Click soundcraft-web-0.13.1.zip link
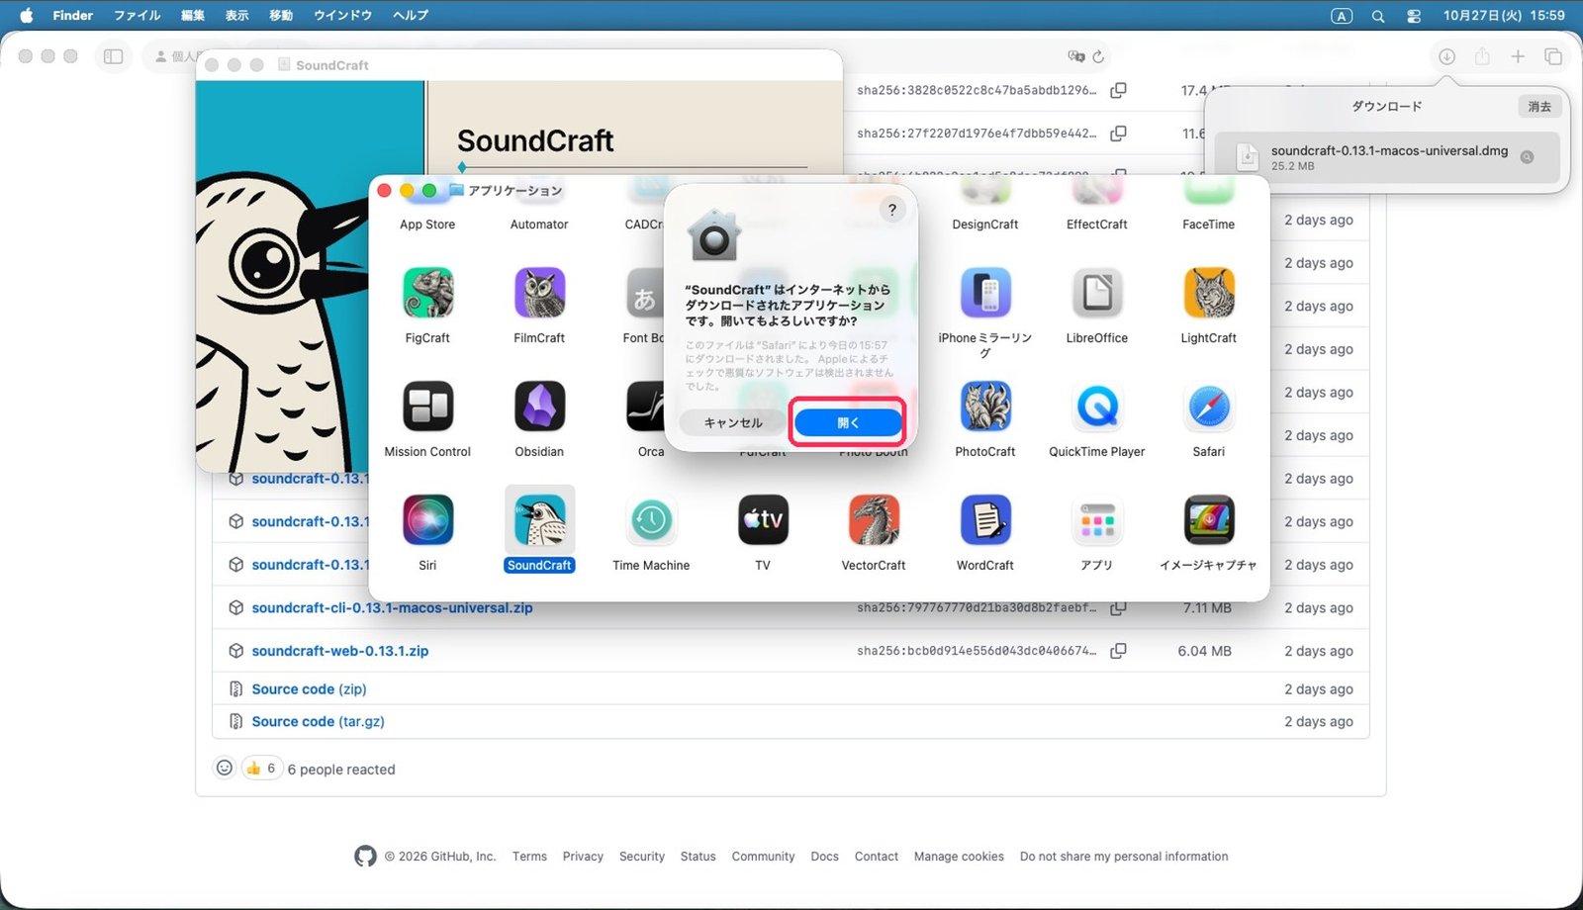The height and width of the screenshot is (910, 1583). point(340,651)
